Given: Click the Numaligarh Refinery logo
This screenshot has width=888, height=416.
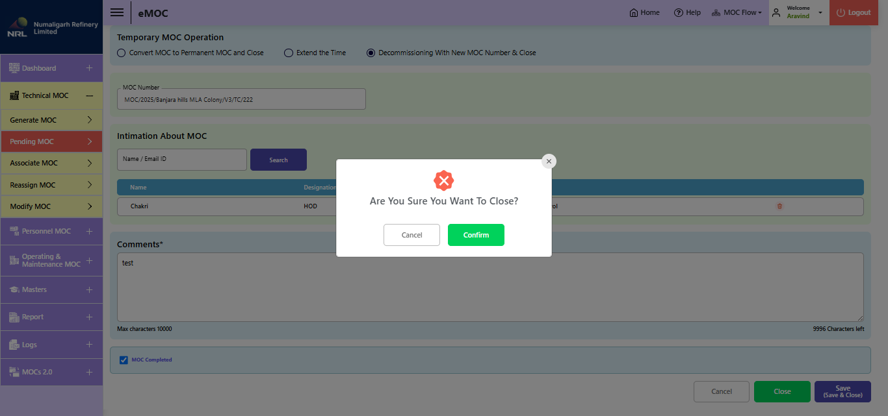Looking at the screenshot, I should pos(18,27).
